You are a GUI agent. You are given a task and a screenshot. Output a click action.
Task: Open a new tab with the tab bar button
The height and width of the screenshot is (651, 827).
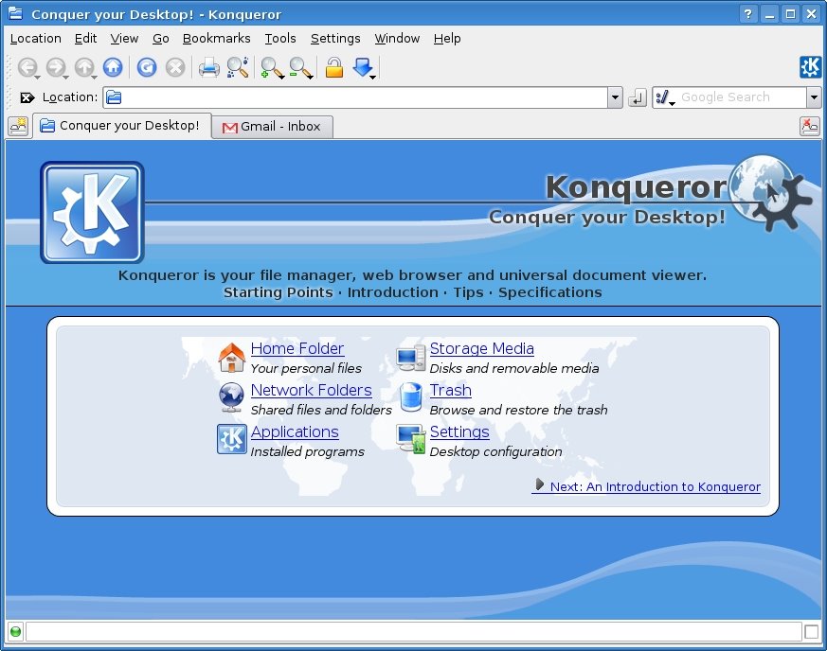pyautogui.click(x=18, y=127)
